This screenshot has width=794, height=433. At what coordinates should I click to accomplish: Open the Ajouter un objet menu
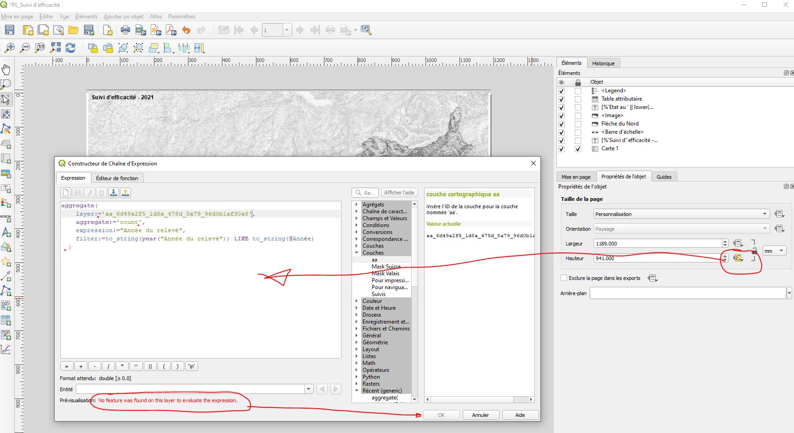[124, 17]
